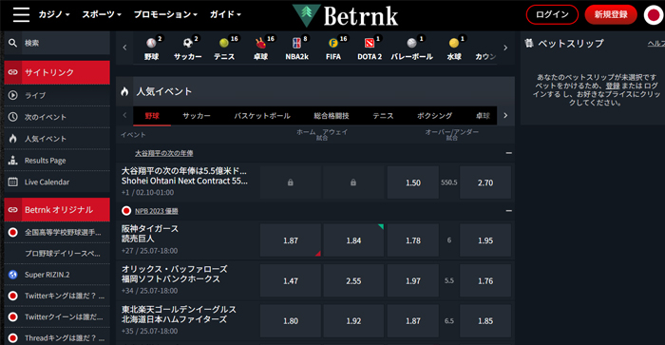Click the search magnifier icon
The image size is (665, 345).
[x=12, y=43]
